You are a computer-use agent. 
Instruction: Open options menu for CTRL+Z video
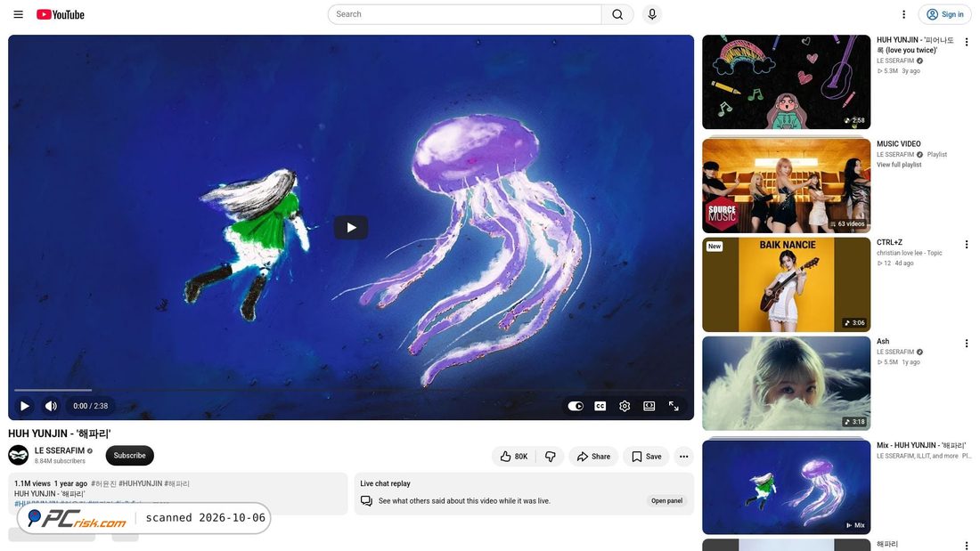pos(967,244)
